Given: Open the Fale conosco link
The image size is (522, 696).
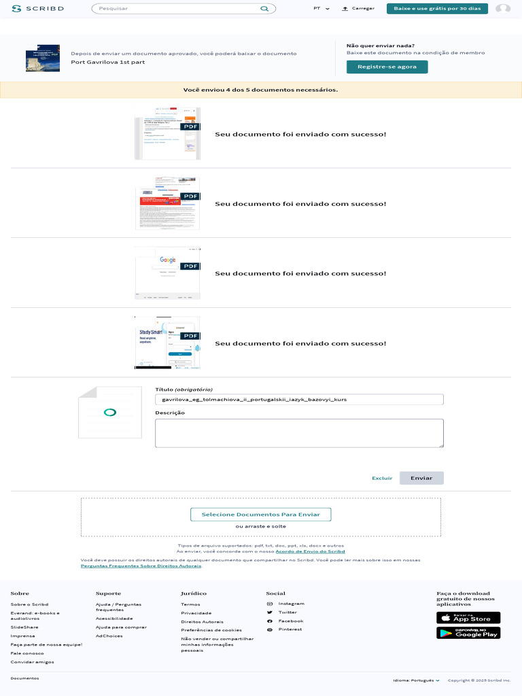Looking at the screenshot, I should (27, 653).
